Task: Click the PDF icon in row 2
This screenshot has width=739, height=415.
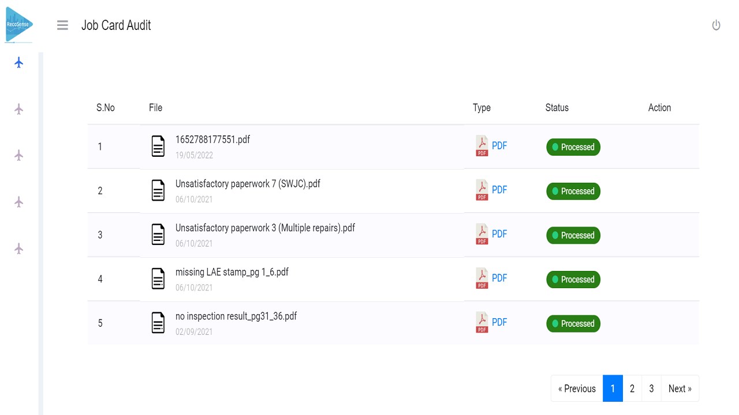Action: 482,190
